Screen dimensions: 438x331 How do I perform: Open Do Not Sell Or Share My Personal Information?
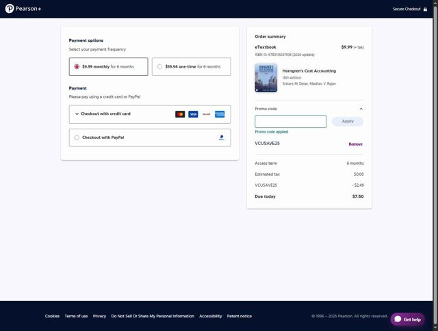point(153,316)
